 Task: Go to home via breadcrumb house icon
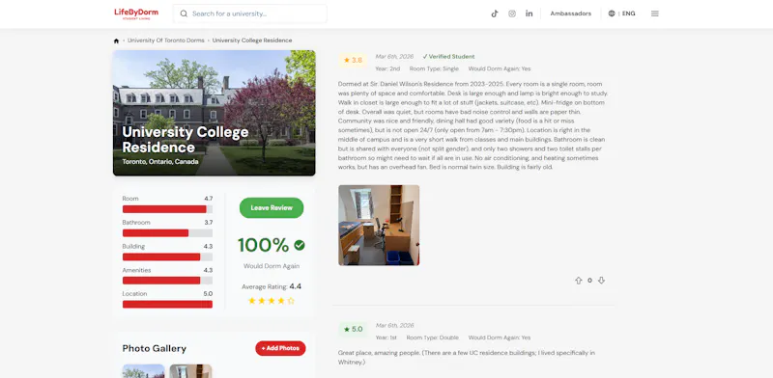coord(116,40)
